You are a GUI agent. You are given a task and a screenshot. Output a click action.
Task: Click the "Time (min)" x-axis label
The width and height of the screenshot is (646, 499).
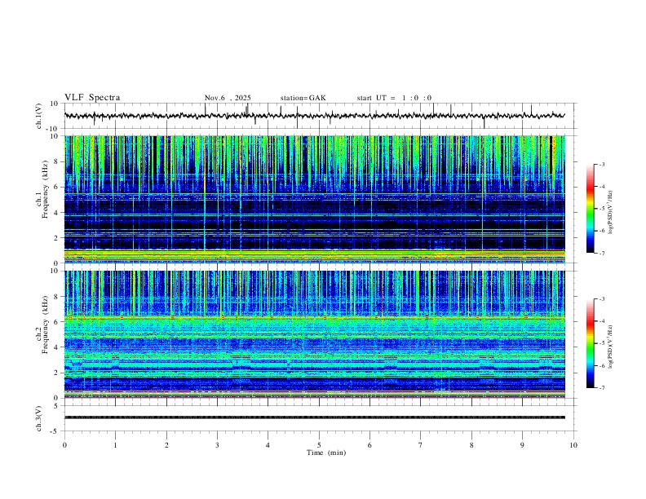tap(326, 453)
